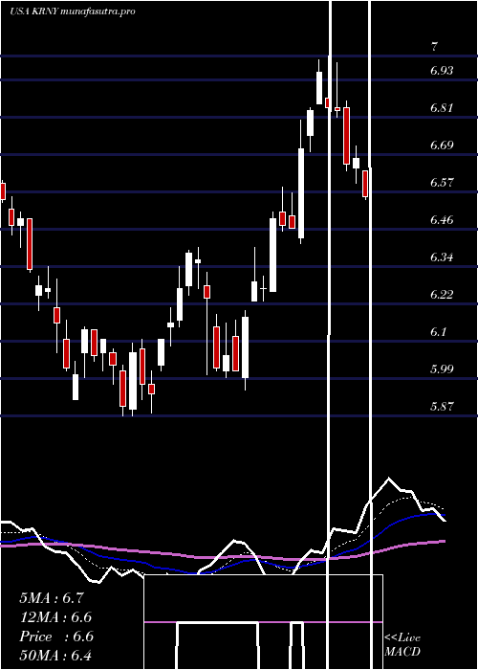
Task: Click the peak of the white MACD line
Action: pyautogui.click(x=388, y=479)
